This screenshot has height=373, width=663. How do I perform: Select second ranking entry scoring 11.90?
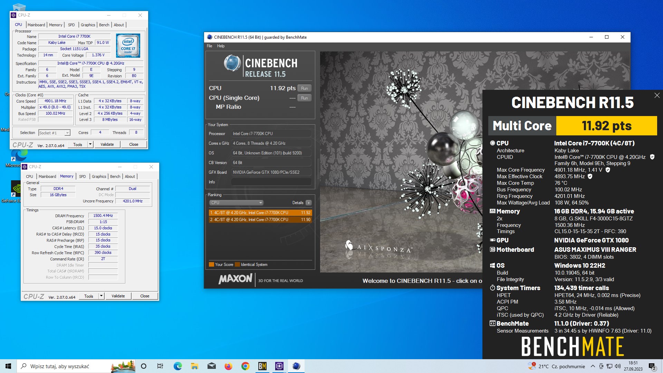(x=260, y=220)
